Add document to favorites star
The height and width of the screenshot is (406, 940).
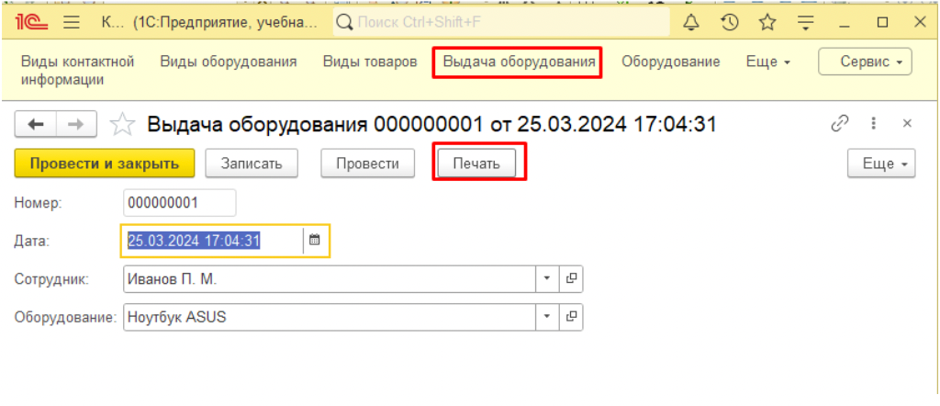(122, 124)
